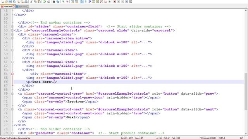
Task: Click the UTF-8 encoding status bar entry
Action: pos(222,138)
